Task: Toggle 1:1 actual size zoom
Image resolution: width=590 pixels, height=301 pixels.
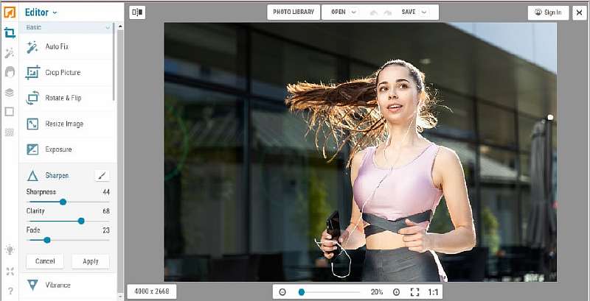Action: [434, 292]
